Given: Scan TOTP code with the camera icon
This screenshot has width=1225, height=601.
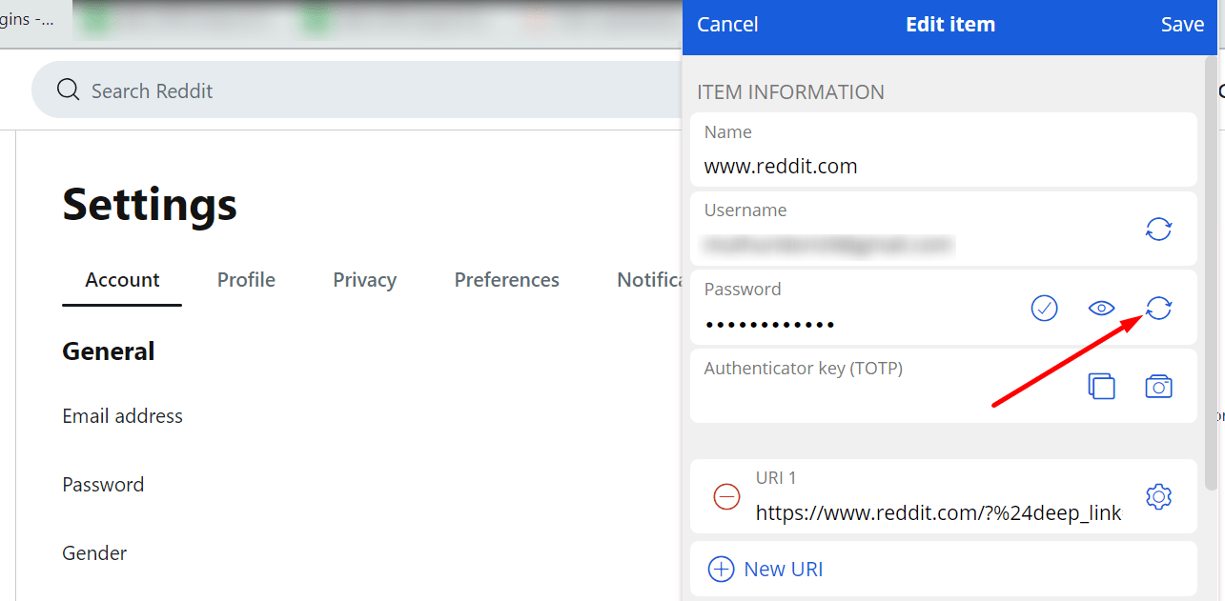Looking at the screenshot, I should pos(1158,386).
